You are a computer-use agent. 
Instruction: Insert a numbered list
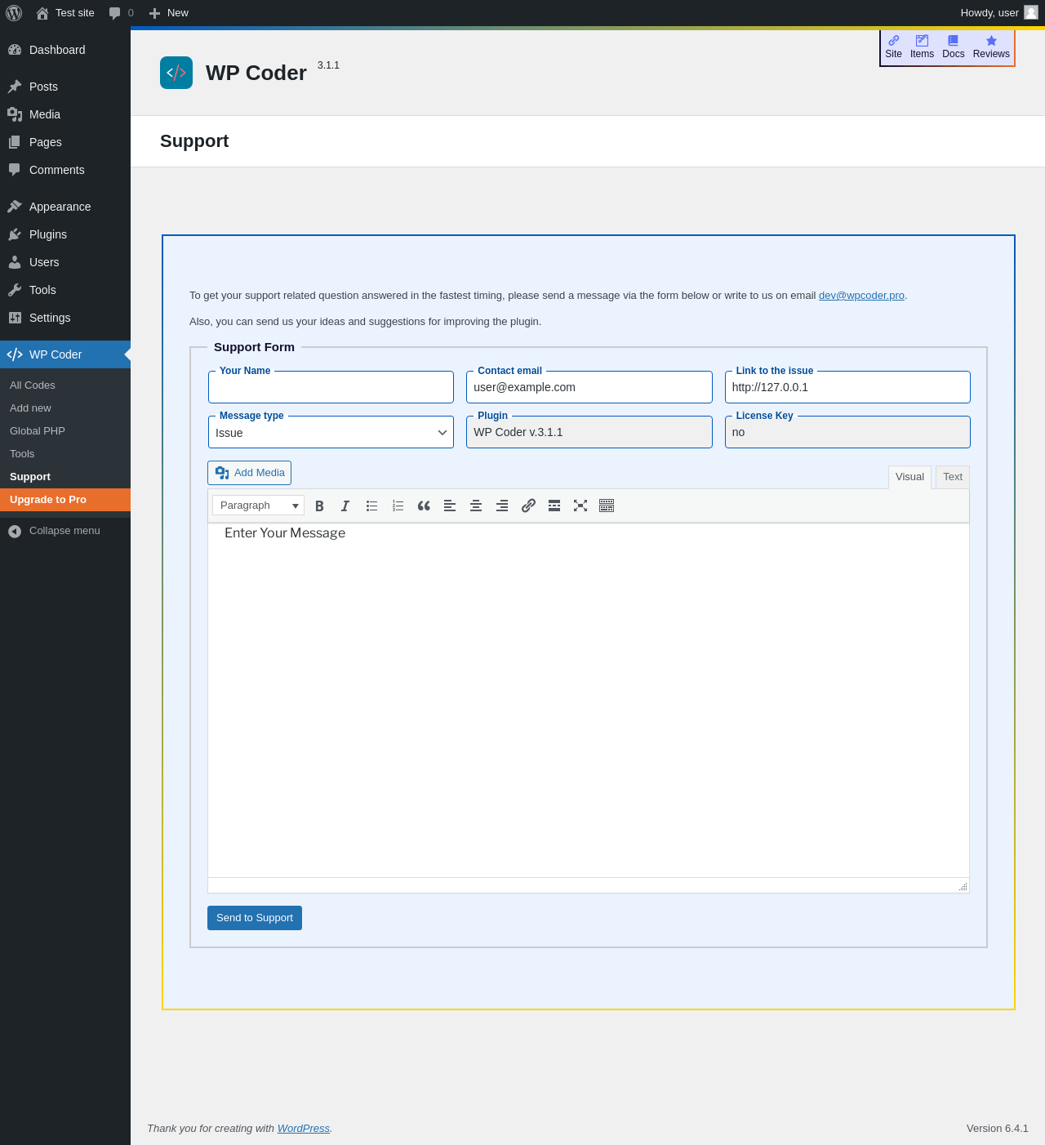[398, 506]
